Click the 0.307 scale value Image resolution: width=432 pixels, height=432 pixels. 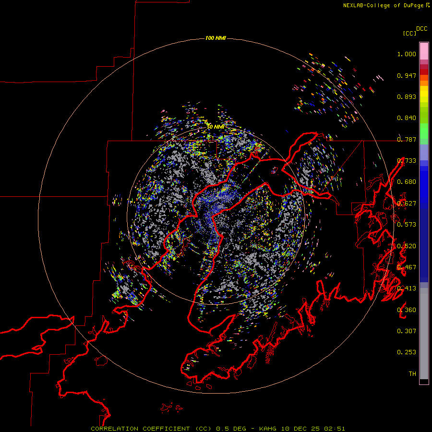pos(407,331)
